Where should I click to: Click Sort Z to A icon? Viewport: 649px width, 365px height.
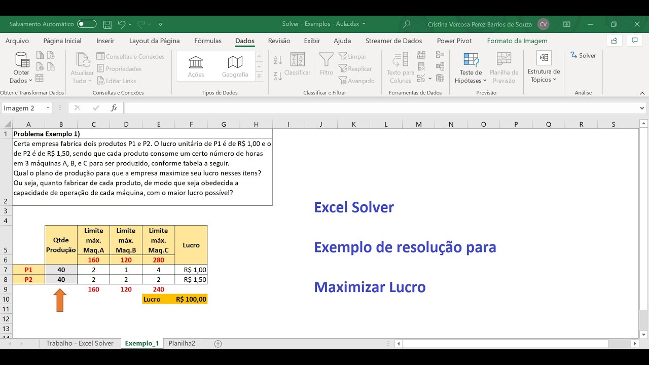pos(278,76)
